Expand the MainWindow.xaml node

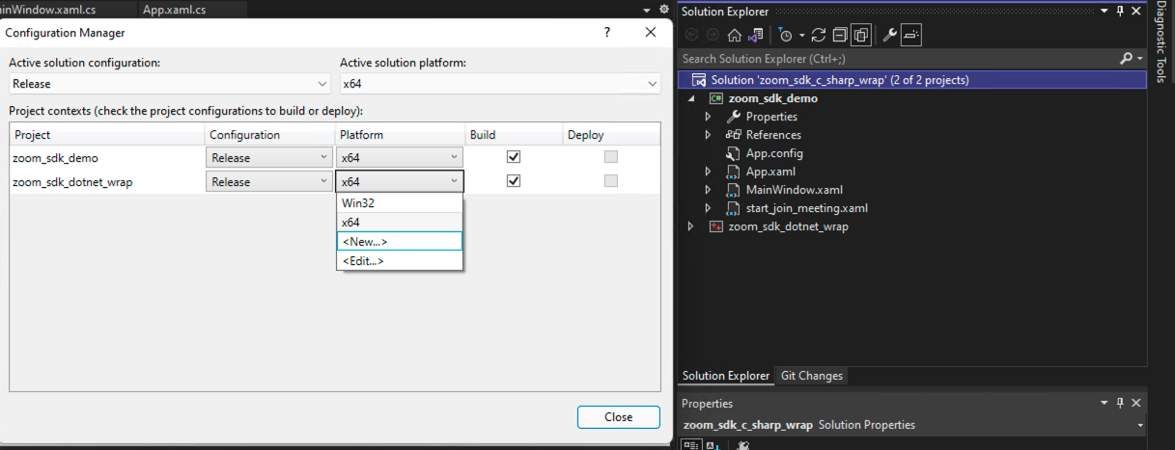point(708,190)
